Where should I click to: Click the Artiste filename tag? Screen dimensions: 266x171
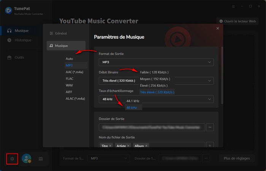pyautogui.click(x=123, y=146)
